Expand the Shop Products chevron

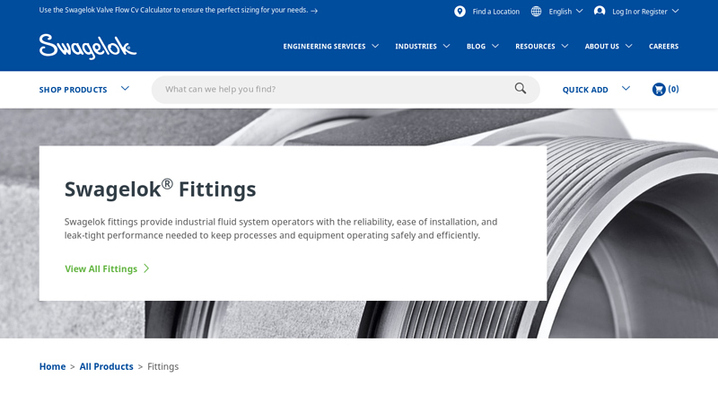[125, 88]
